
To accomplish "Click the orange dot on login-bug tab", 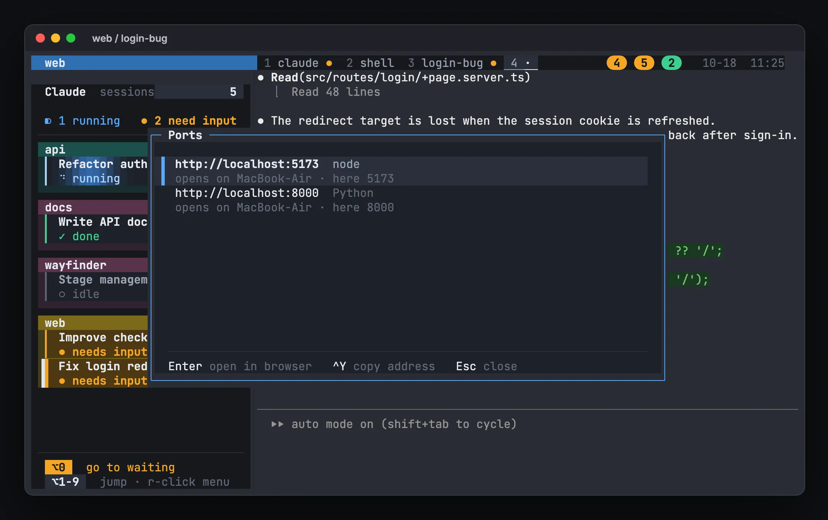I will point(494,63).
